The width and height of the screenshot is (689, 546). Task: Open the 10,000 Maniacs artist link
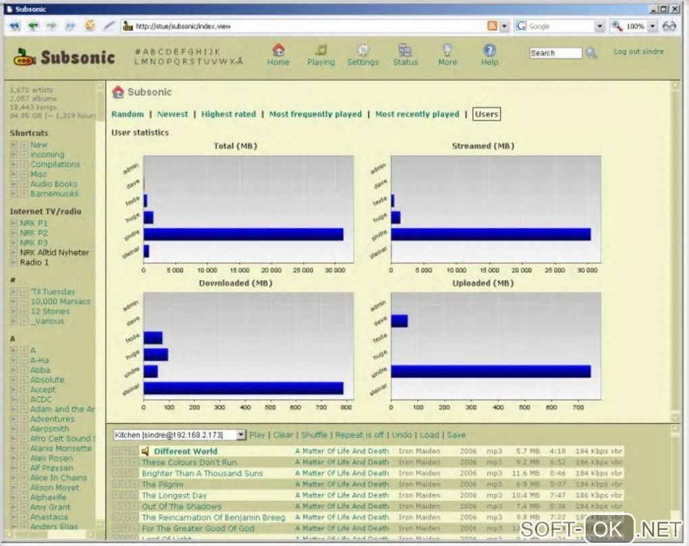[60, 302]
